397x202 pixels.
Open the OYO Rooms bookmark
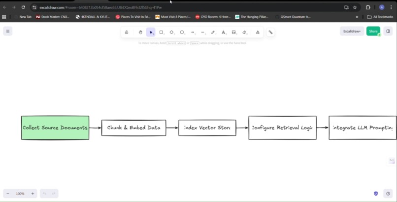tap(213, 17)
